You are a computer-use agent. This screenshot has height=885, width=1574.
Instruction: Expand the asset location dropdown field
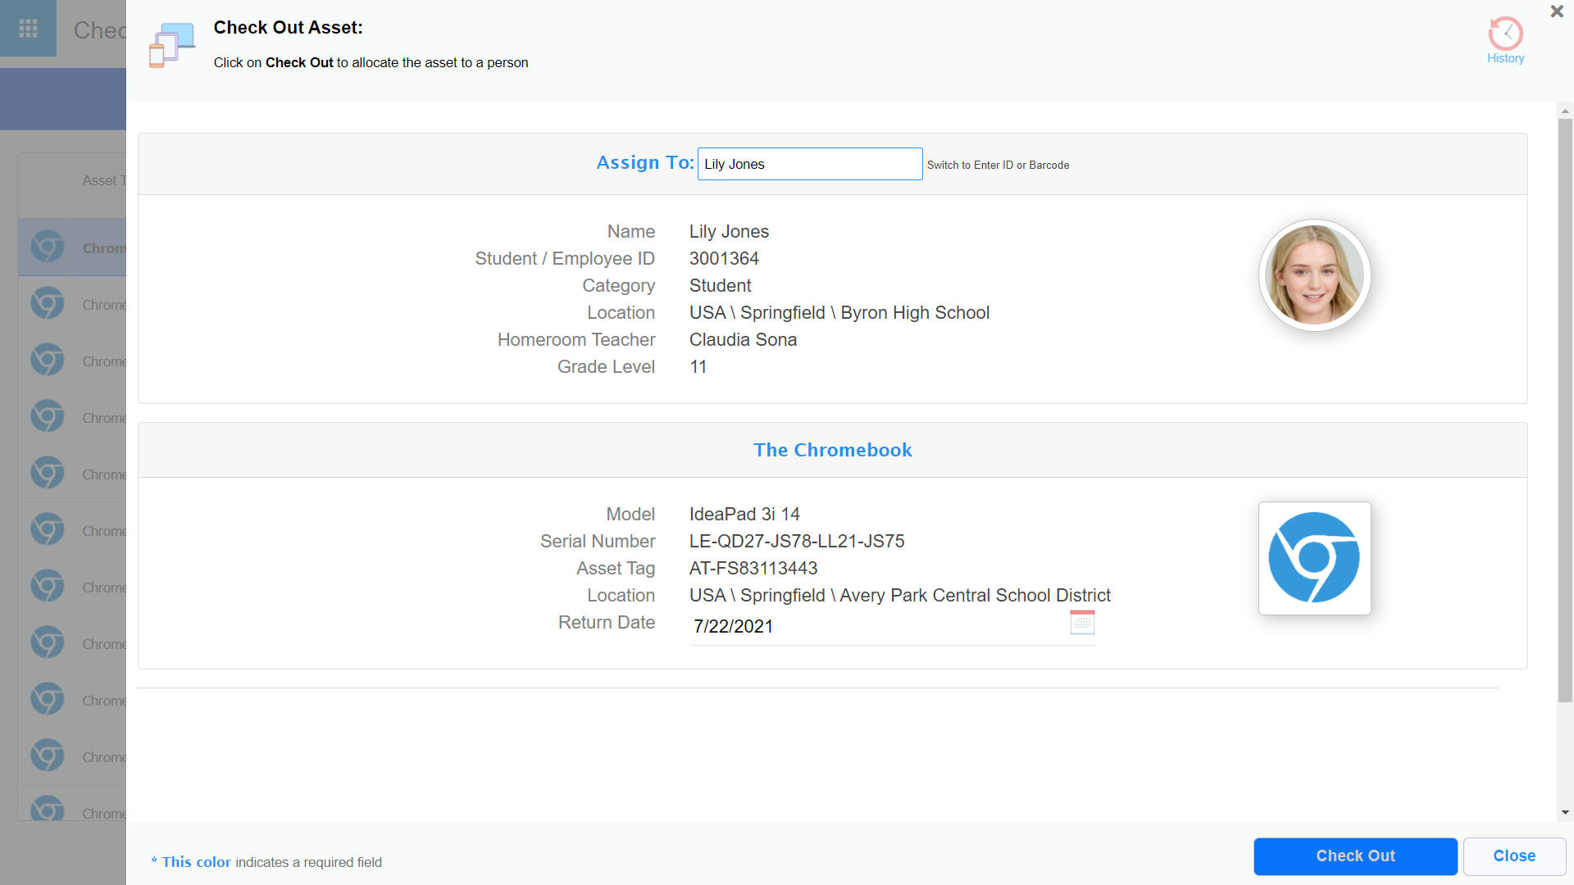[899, 596]
